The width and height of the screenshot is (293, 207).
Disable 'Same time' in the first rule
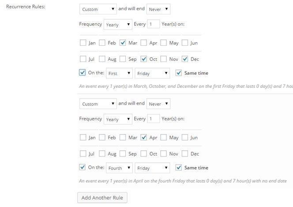[x=179, y=73]
